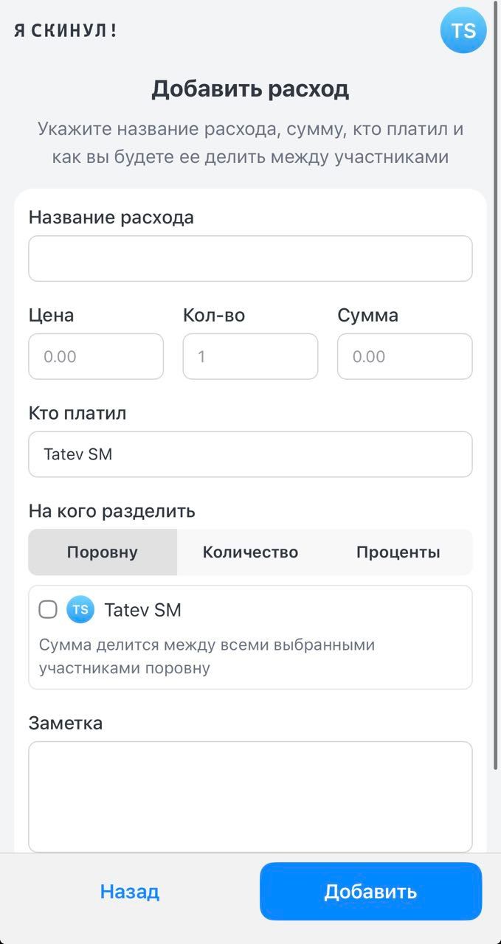The image size is (501, 944).
Task: Click the Цена price field
Action: point(96,356)
